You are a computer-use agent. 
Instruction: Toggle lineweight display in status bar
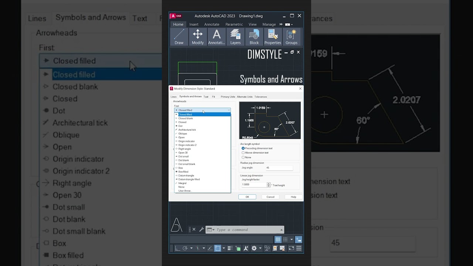point(230,248)
